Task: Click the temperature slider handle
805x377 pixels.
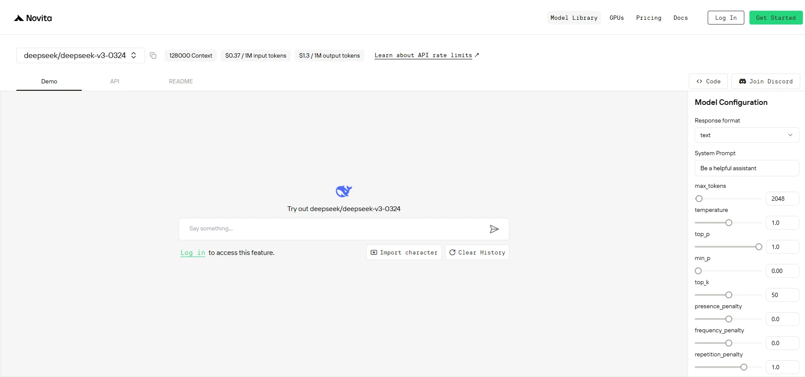Action: [x=729, y=223]
